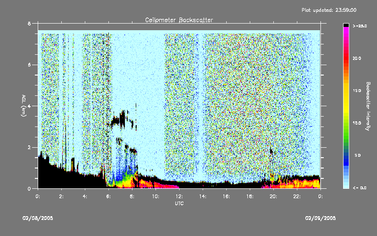
Task: Click the "5.0" colorbar label
Action: pyautogui.click(x=358, y=155)
